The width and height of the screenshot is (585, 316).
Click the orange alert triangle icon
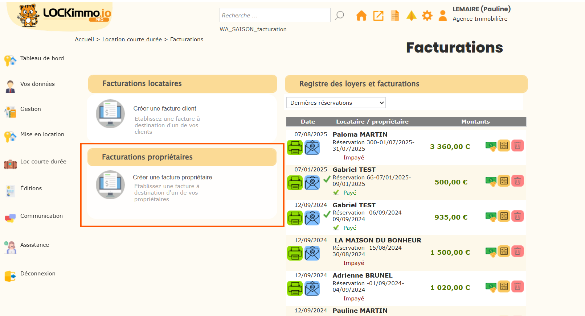pos(411,16)
